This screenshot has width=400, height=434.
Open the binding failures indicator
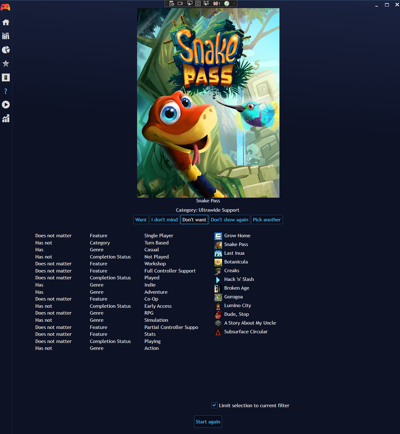click(217, 3)
